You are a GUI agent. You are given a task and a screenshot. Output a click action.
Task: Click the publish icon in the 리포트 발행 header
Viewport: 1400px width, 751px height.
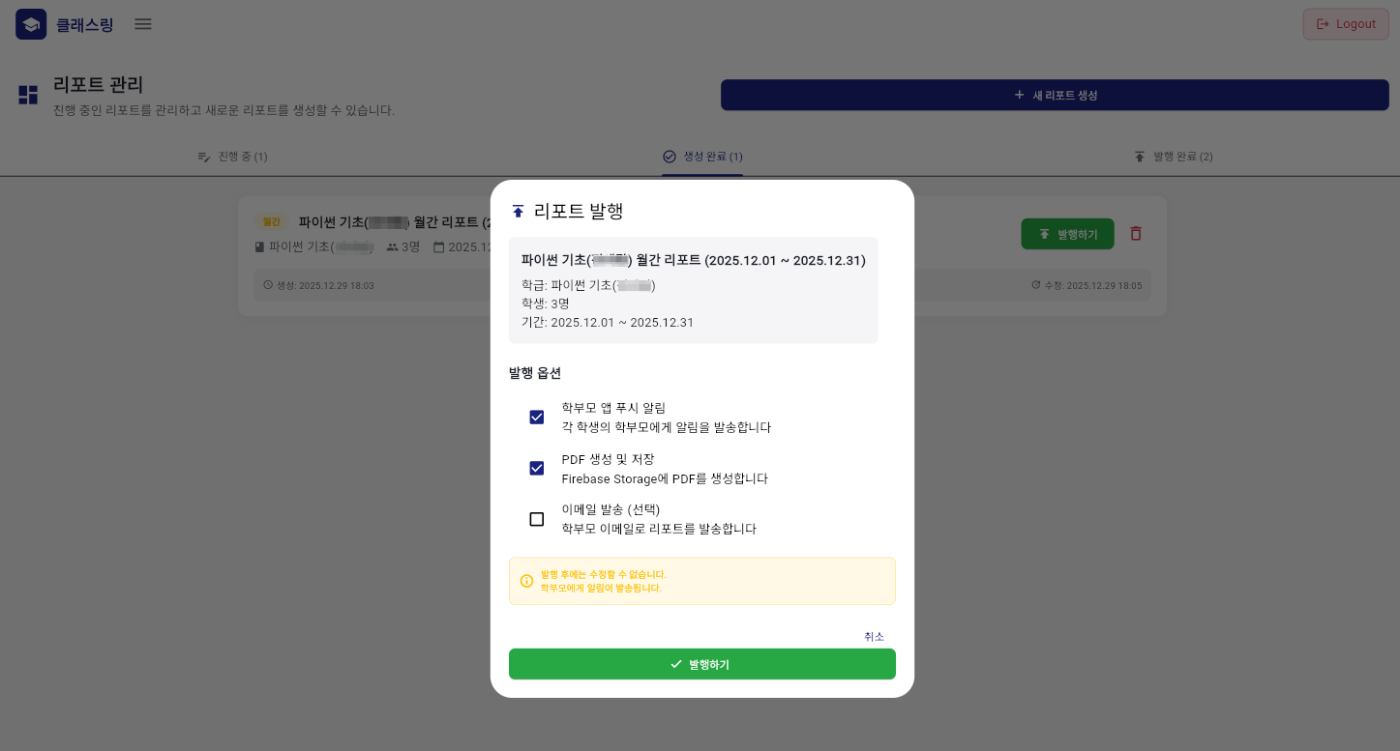(x=519, y=211)
